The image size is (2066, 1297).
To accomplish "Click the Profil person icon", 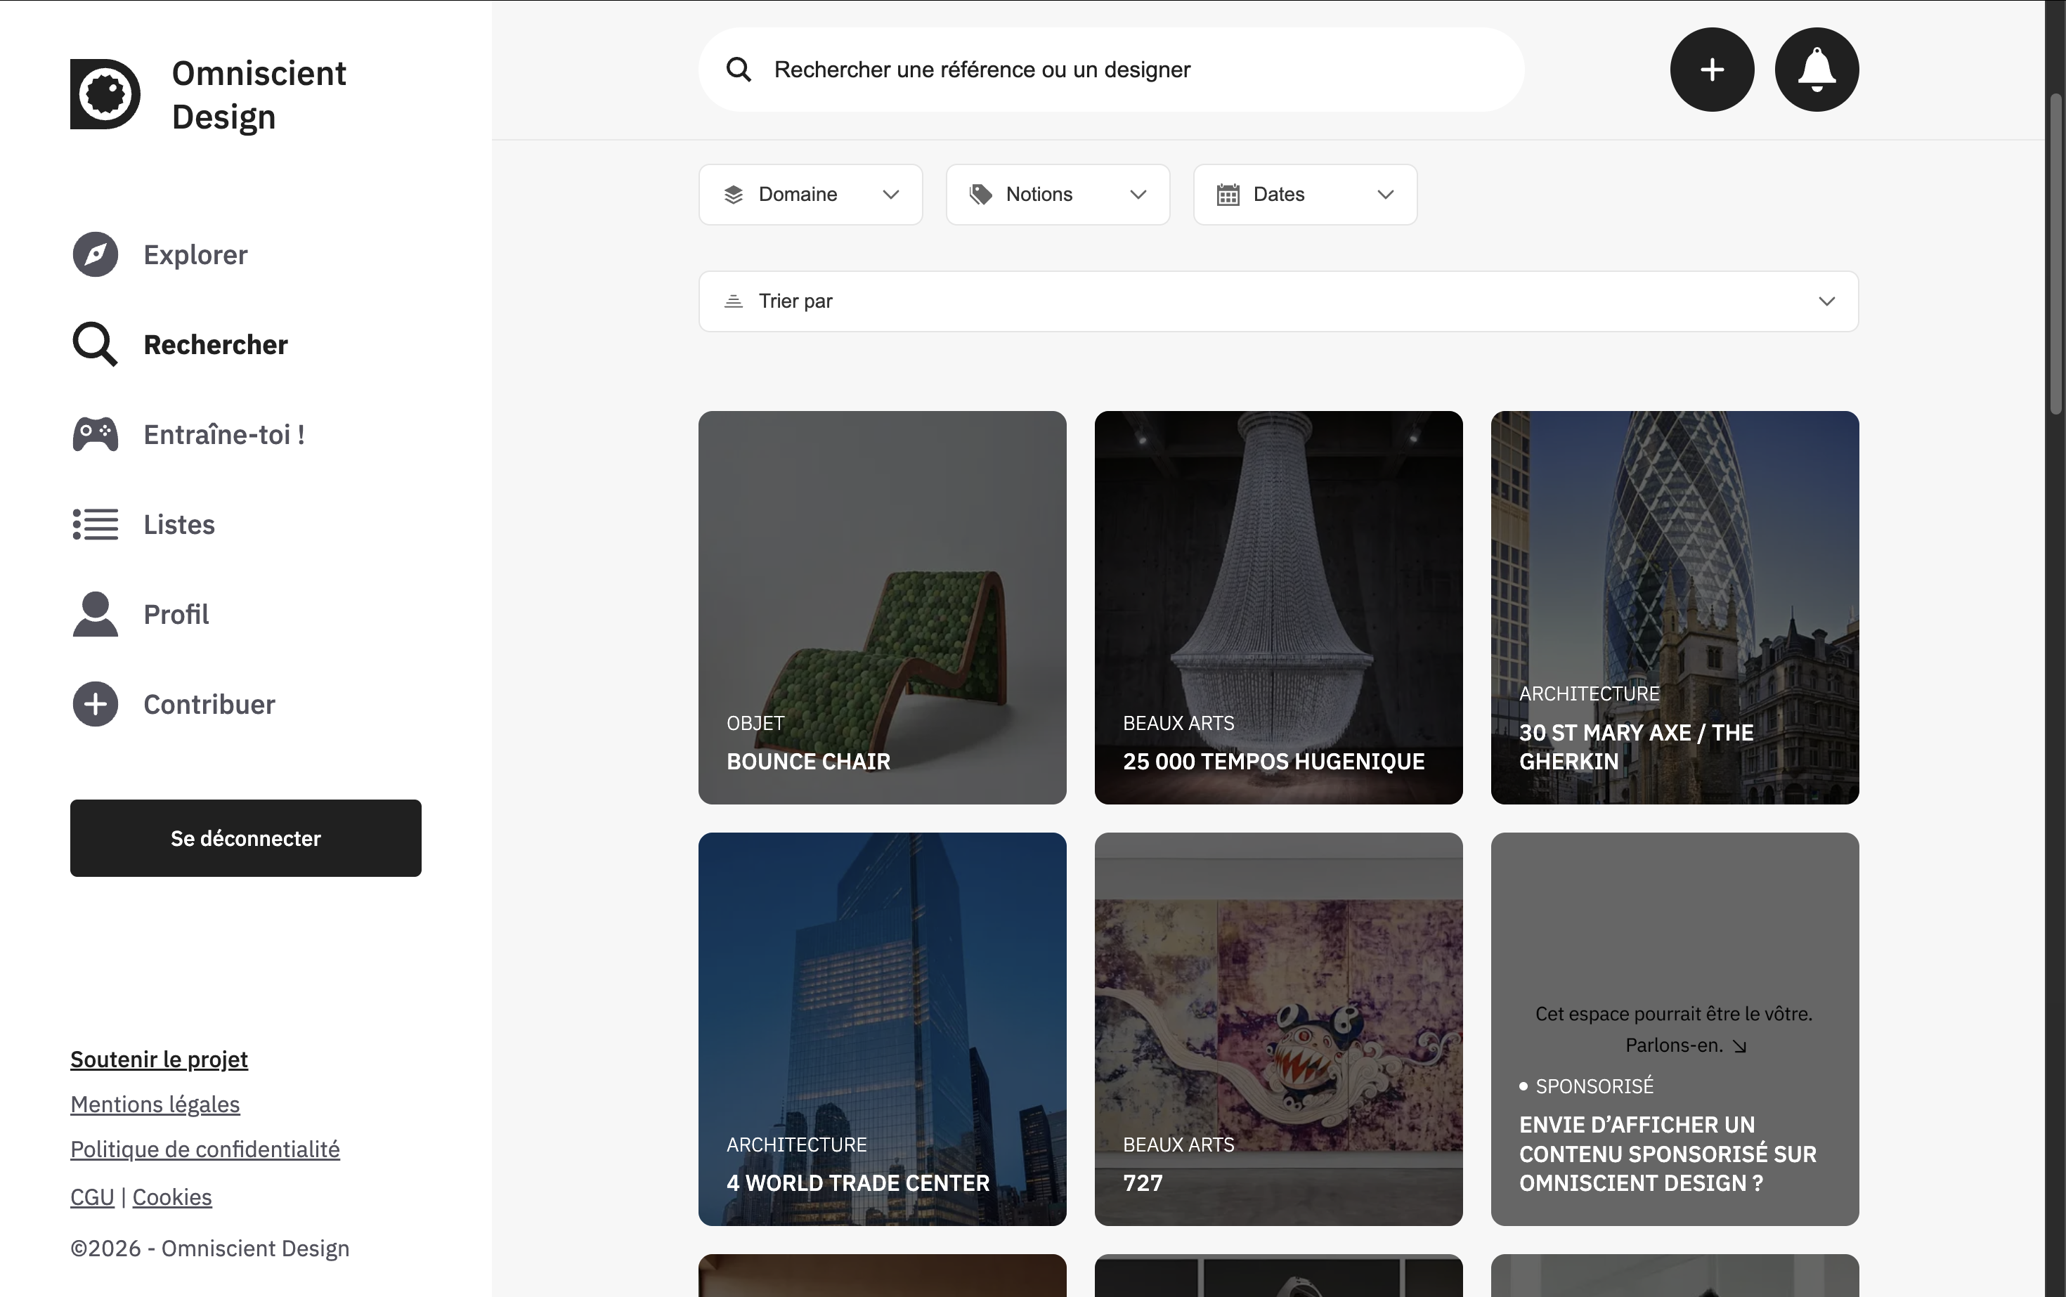I will click(96, 614).
